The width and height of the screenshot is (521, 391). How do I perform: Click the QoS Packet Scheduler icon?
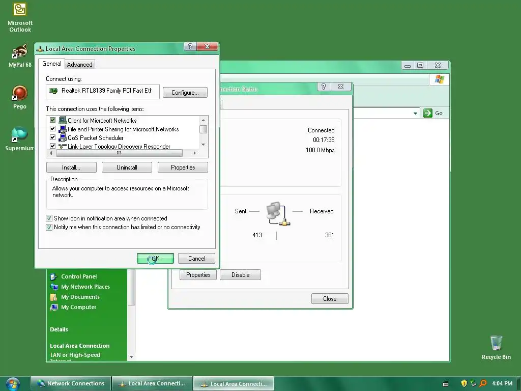[x=63, y=137]
